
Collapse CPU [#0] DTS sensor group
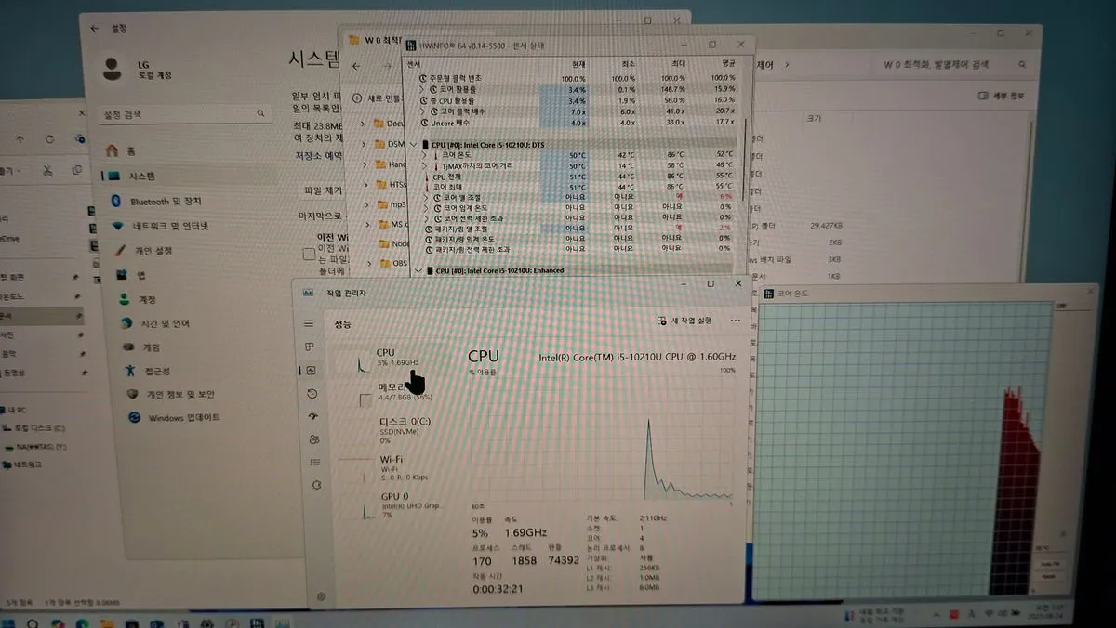tap(412, 145)
